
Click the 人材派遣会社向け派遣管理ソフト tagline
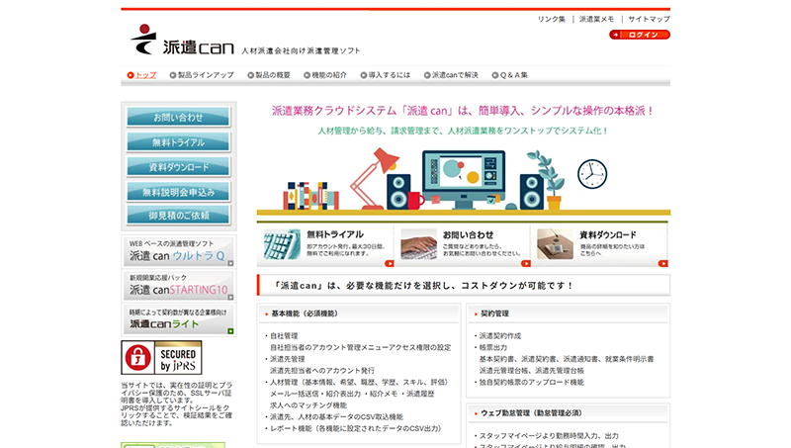coord(301,51)
